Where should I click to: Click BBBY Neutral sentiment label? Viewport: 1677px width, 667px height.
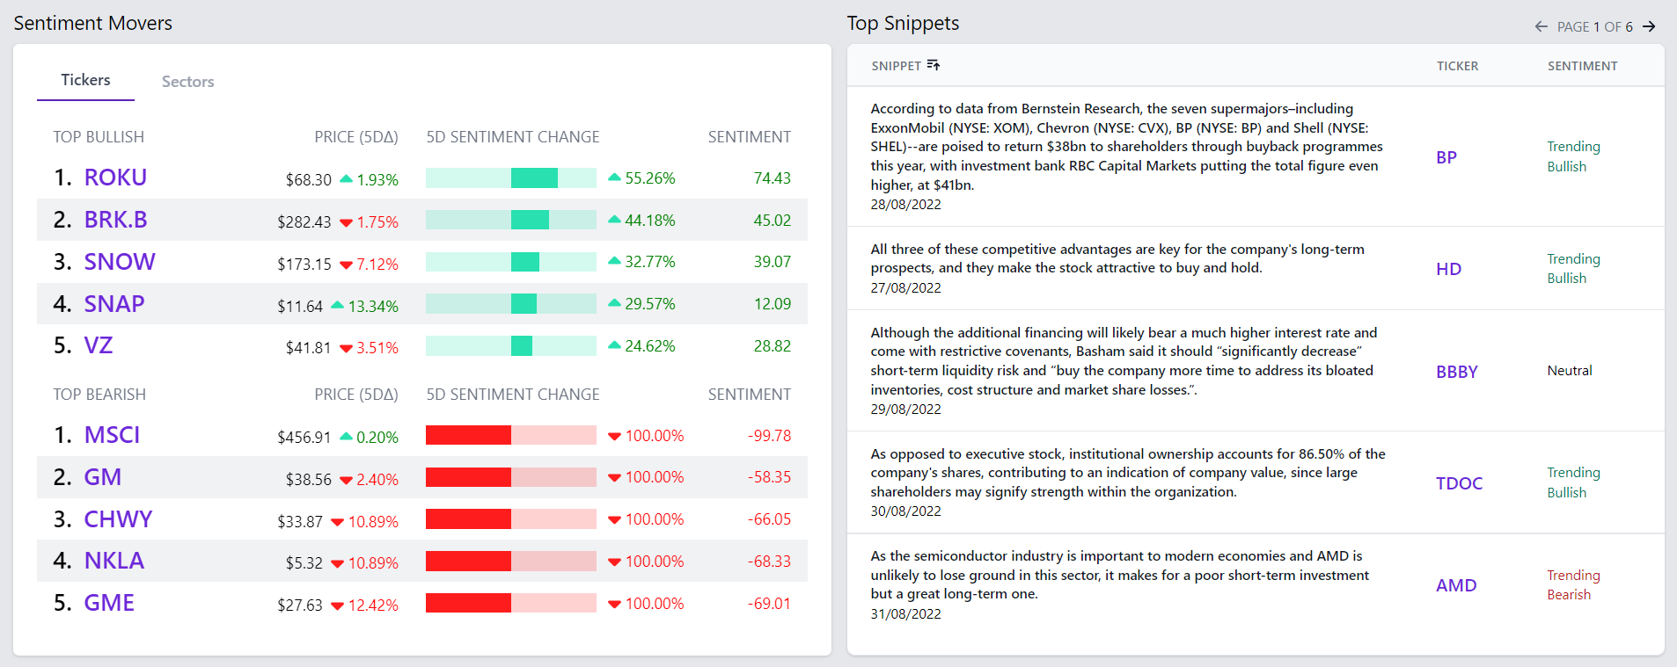click(x=1570, y=371)
